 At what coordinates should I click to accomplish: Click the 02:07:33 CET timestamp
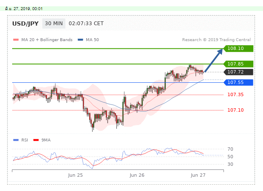coord(86,24)
